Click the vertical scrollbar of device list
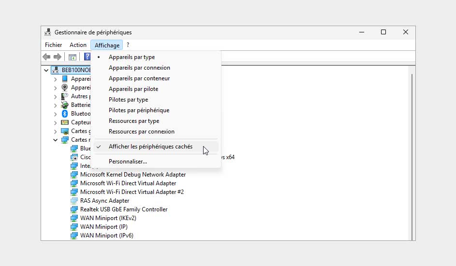Image resolution: width=456 pixels, height=266 pixels. click(412, 155)
